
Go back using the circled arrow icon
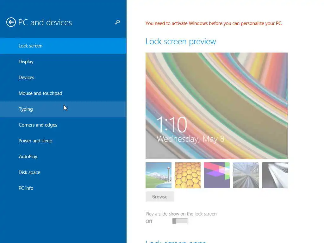pyautogui.click(x=11, y=22)
